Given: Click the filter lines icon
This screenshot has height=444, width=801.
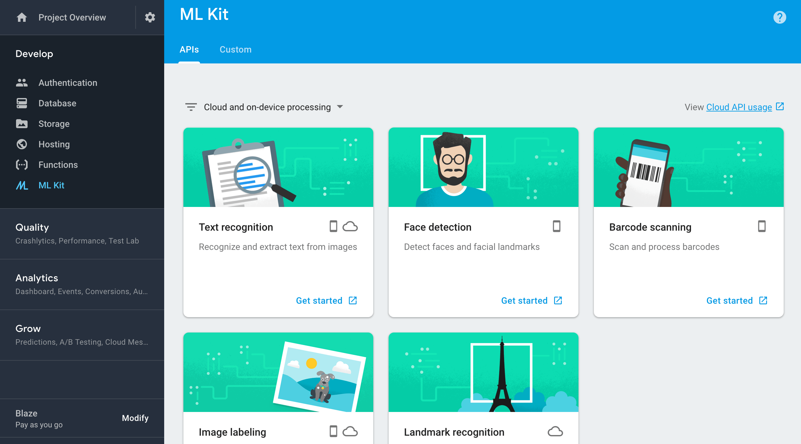Looking at the screenshot, I should 191,107.
